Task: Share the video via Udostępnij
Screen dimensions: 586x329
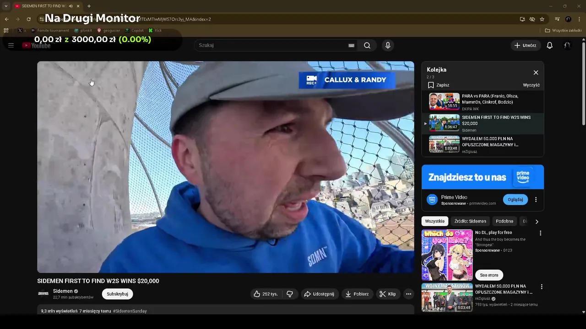Action: pos(320,294)
